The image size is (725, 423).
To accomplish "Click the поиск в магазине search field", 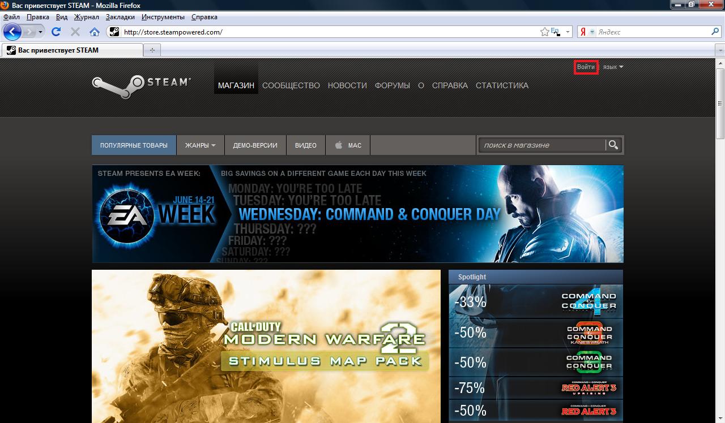I will [x=541, y=145].
